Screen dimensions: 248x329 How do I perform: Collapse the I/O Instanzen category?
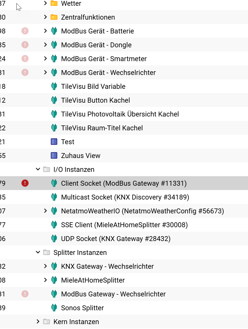38,169
